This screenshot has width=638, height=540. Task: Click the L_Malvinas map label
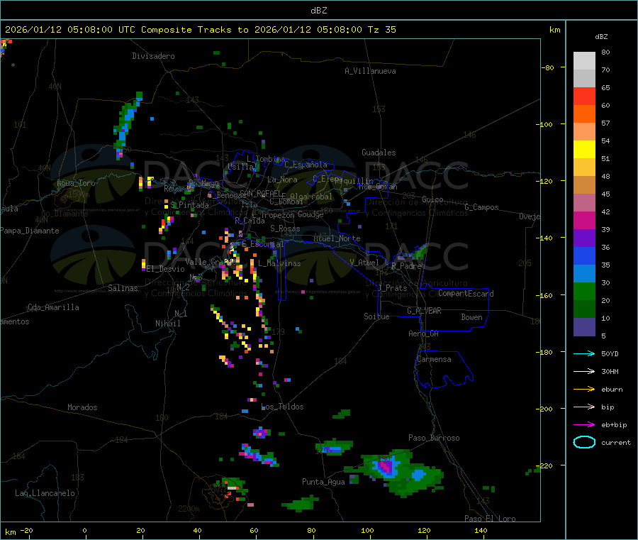click(279, 263)
